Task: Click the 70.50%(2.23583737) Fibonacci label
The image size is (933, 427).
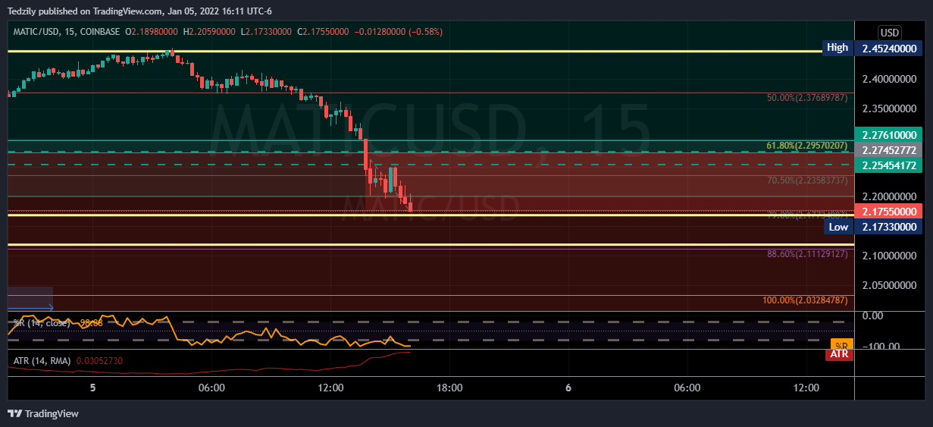Action: 807,181
